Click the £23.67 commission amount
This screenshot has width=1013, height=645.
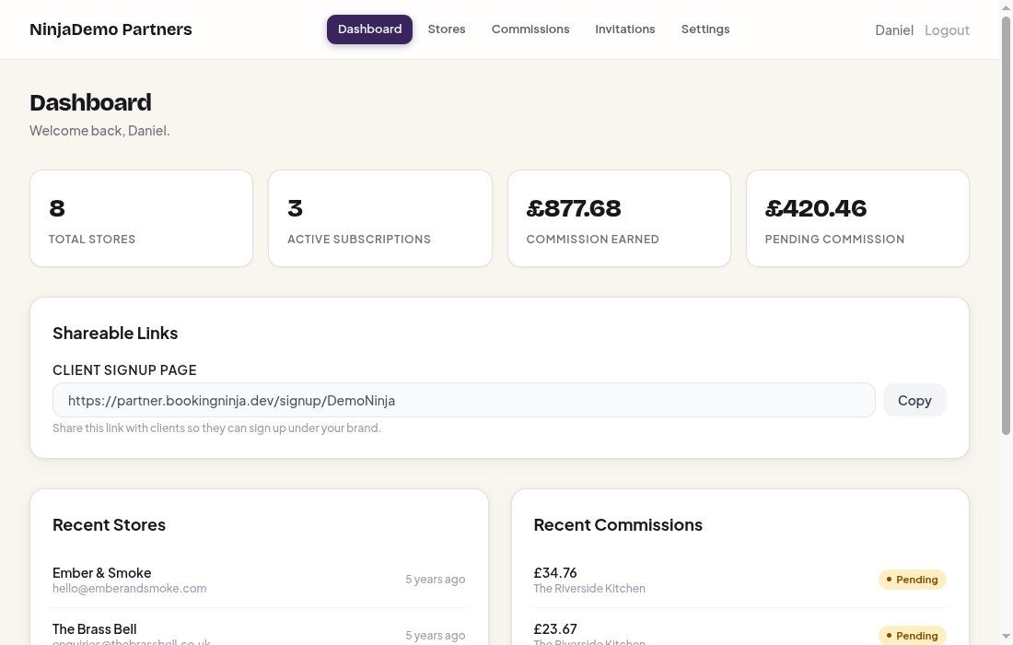[x=555, y=628]
